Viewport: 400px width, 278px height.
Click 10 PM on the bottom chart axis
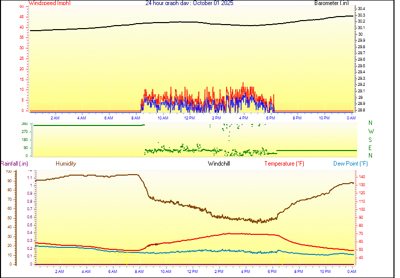click(325, 271)
